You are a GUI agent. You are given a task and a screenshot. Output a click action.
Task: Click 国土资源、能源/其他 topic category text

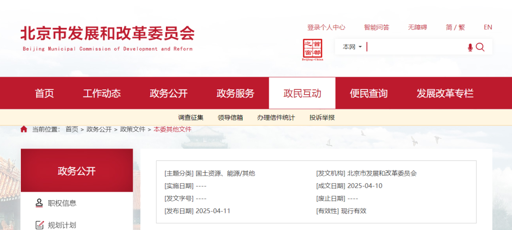(x=225, y=173)
